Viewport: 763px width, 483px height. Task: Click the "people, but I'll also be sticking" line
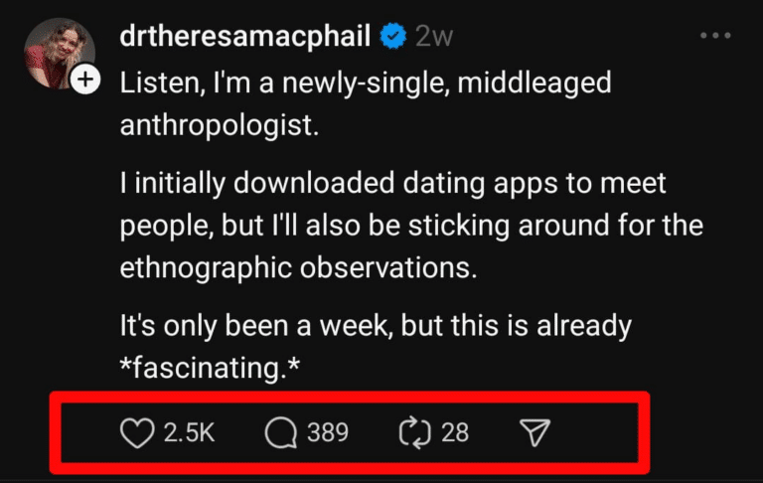tap(411, 226)
